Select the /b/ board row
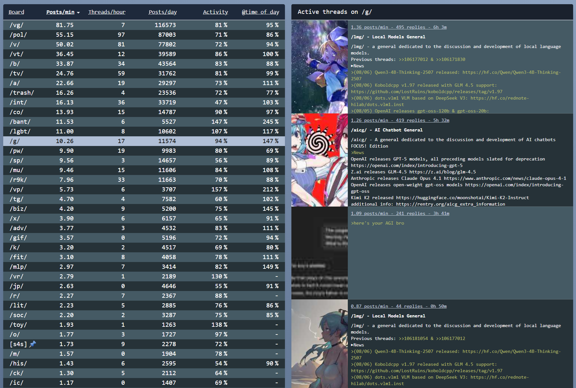This screenshot has width=576, height=388. coord(144,64)
